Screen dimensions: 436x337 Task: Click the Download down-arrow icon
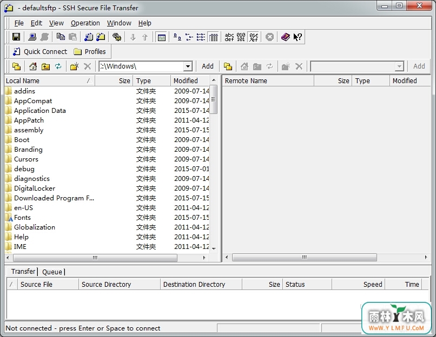coord(133,37)
